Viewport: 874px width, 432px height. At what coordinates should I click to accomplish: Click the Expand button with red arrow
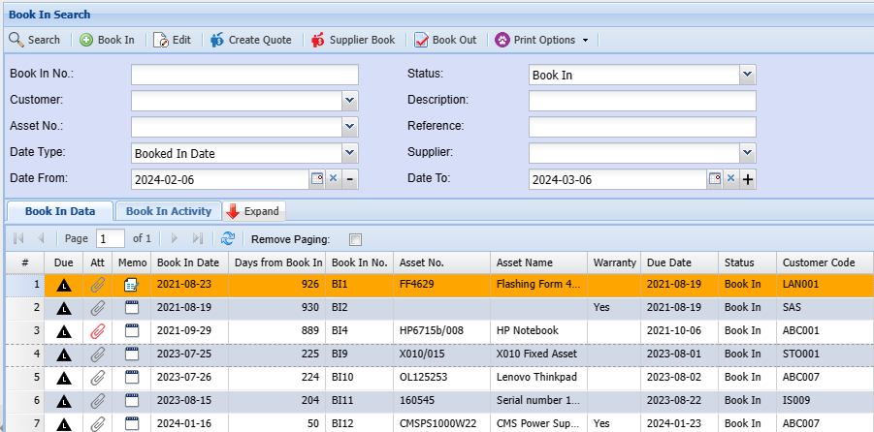click(254, 211)
